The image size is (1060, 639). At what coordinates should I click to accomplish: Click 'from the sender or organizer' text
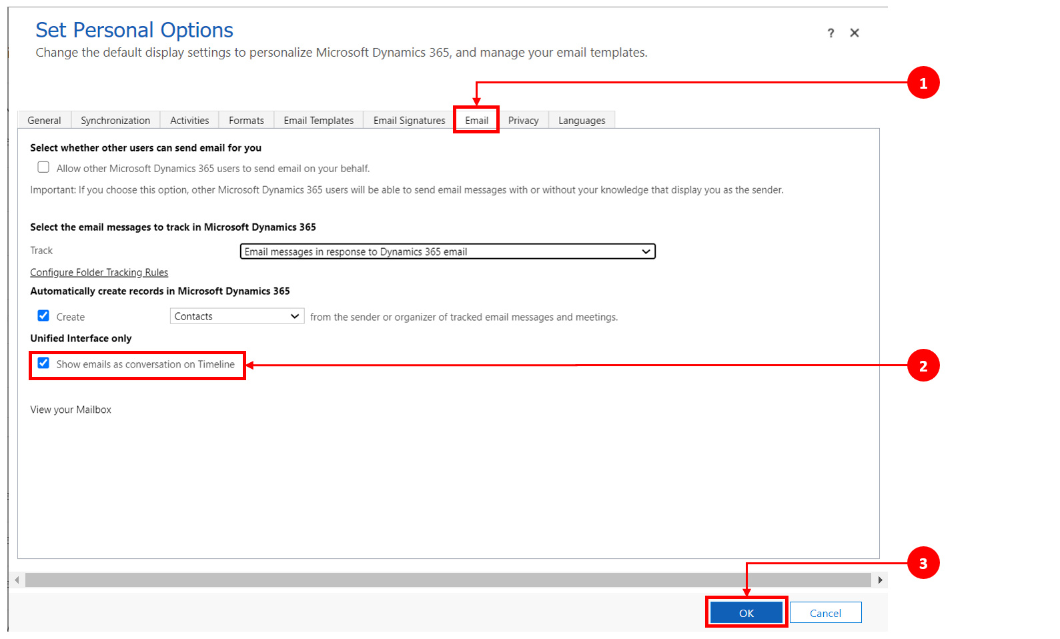464,317
